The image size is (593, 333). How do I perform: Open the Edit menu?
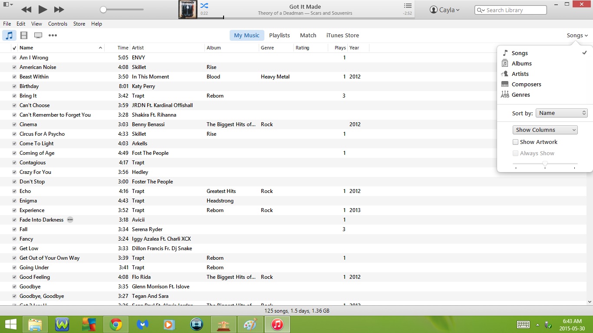[x=21, y=24]
